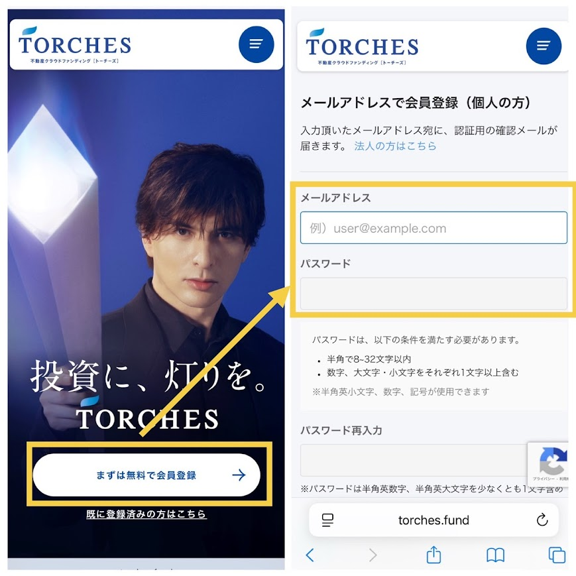Click arrow on the 会員登録 button

click(x=239, y=475)
